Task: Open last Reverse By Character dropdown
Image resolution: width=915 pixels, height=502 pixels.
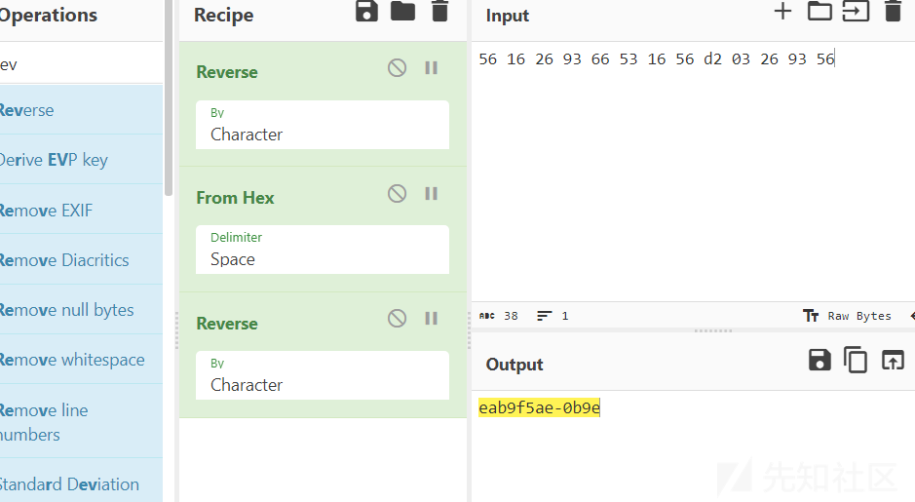Action: coord(323,375)
